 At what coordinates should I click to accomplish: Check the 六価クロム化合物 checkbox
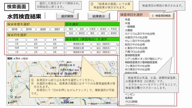click(123, 52)
